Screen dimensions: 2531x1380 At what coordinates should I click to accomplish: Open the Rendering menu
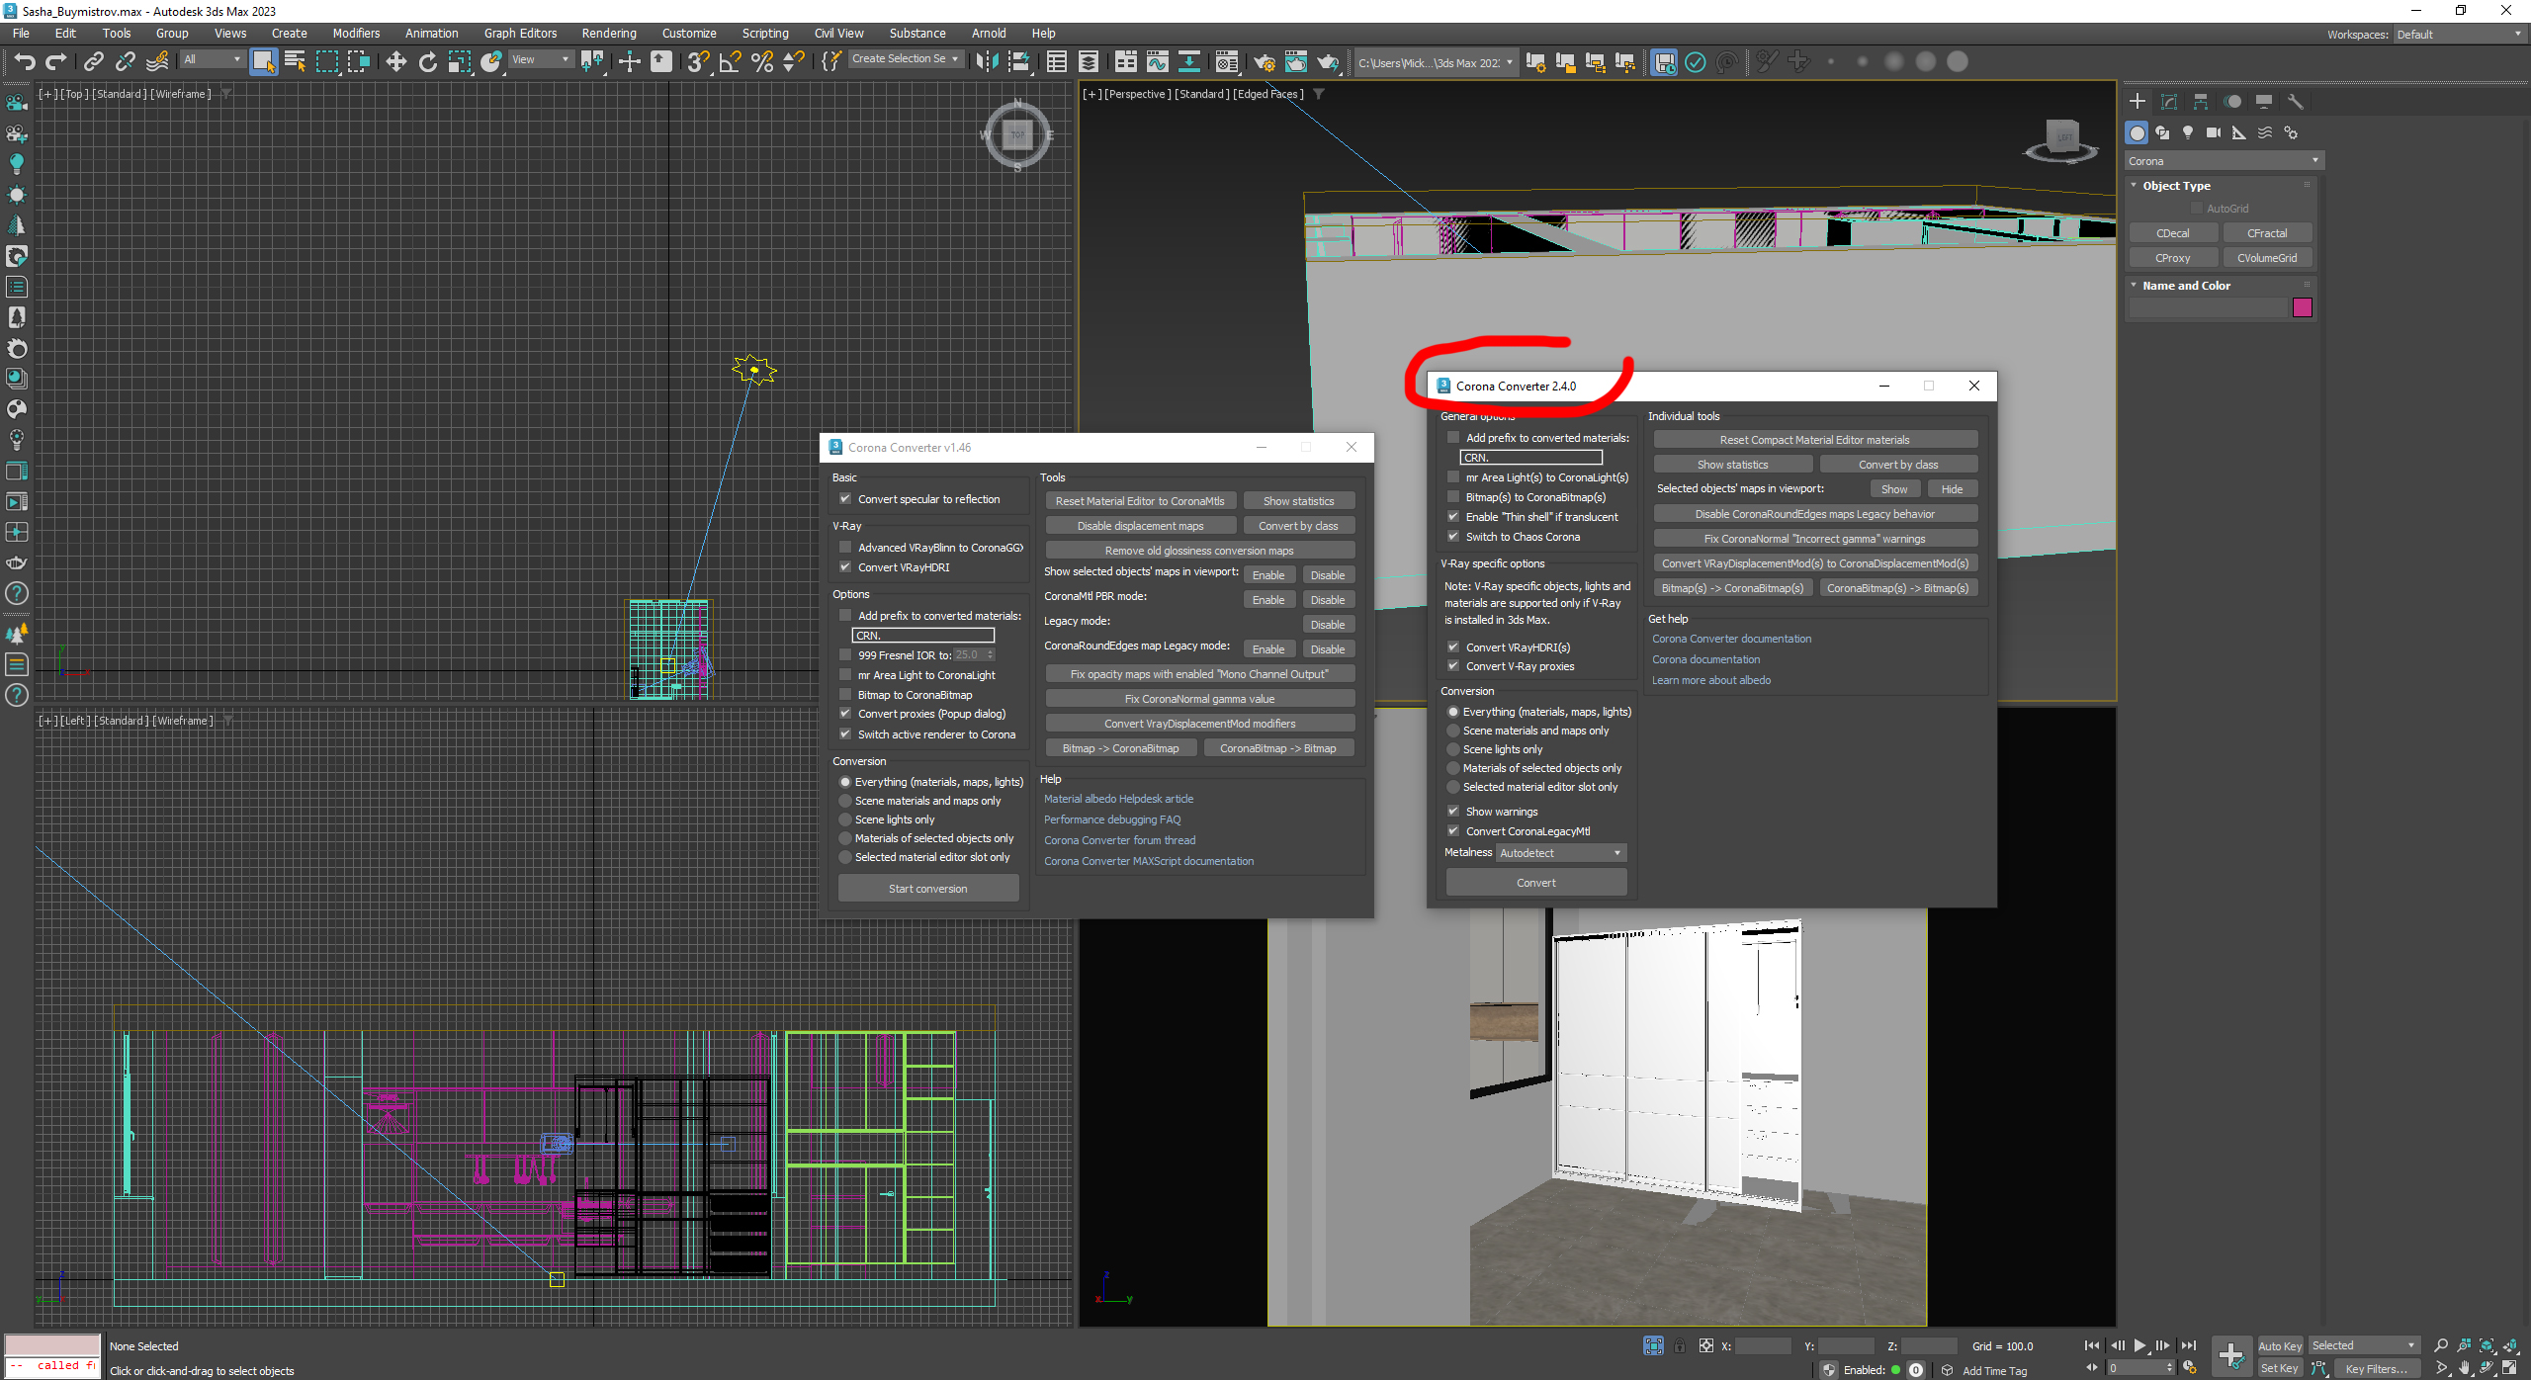pyautogui.click(x=609, y=34)
